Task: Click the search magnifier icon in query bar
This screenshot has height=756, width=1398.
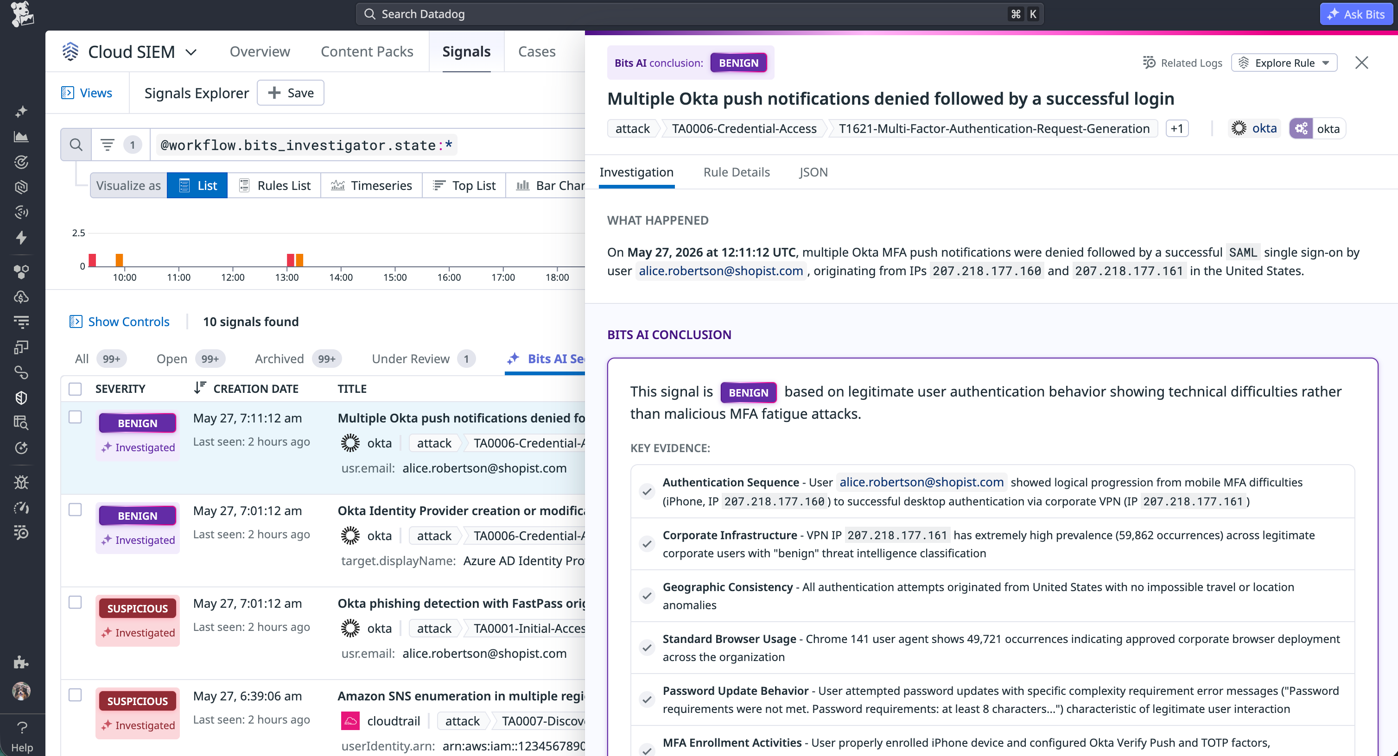Action: [x=76, y=145]
